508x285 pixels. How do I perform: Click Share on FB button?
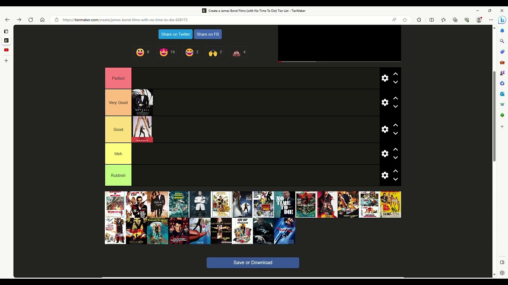pyautogui.click(x=208, y=34)
